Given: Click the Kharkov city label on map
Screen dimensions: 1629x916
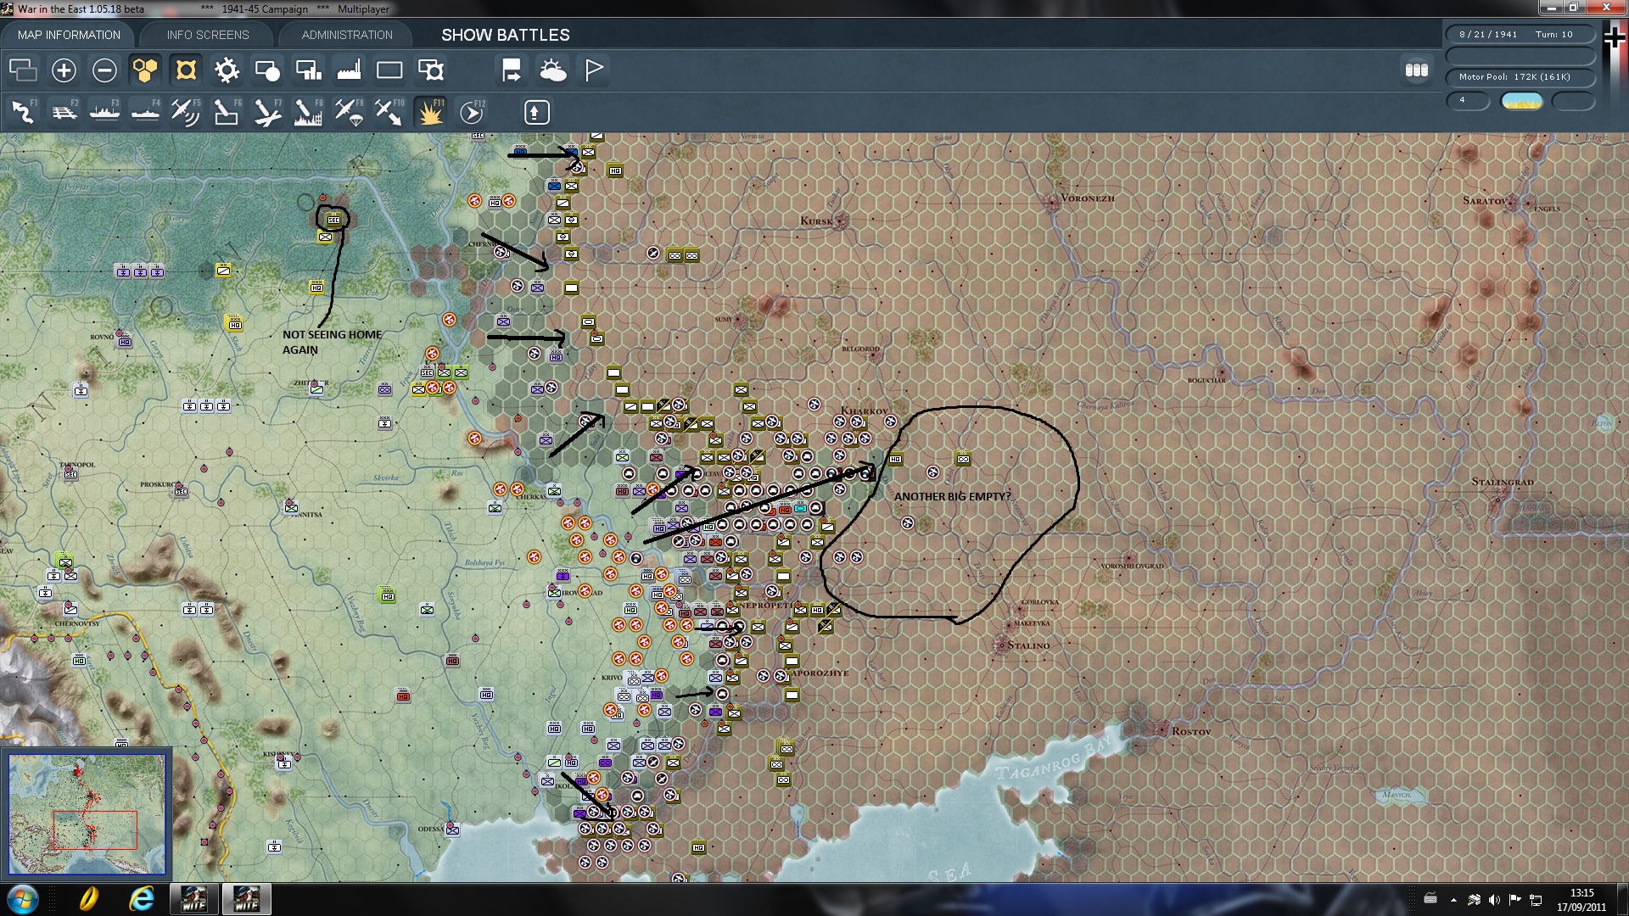Looking at the screenshot, I should (865, 411).
